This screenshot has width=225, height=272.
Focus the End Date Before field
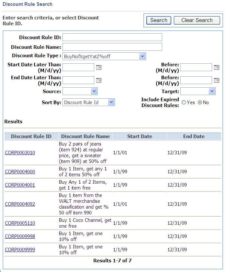click(196, 80)
